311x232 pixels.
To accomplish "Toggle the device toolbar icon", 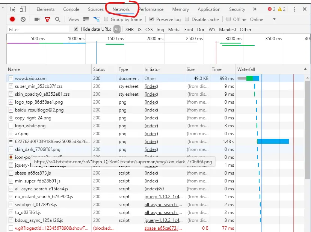I will (23, 9).
